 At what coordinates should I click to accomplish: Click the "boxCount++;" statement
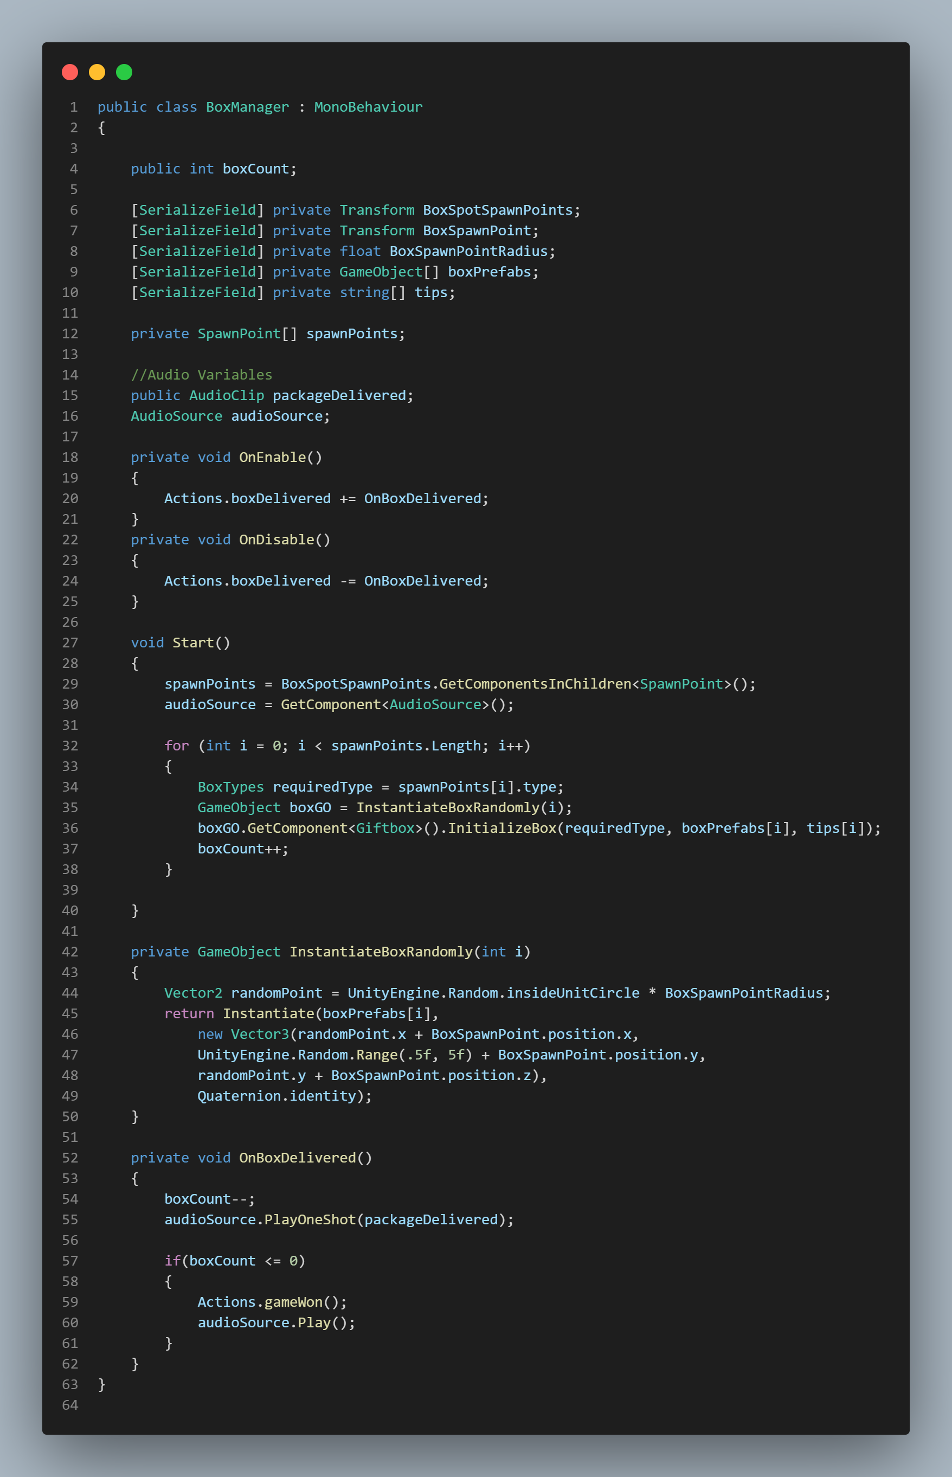[x=243, y=849]
